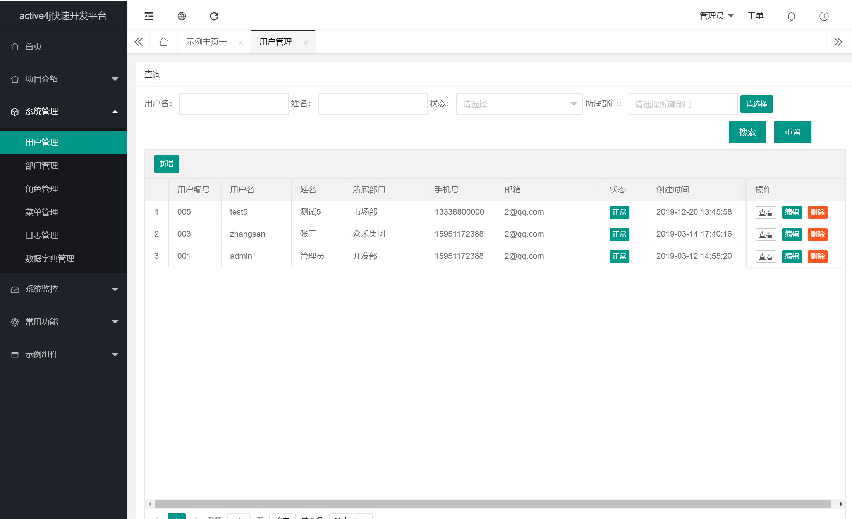The image size is (852, 519).
Task: Refresh the current page tab
Action: 214,16
